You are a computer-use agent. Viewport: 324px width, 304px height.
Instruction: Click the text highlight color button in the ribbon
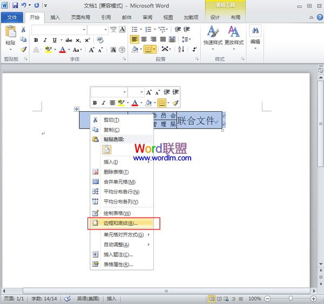[49, 50]
